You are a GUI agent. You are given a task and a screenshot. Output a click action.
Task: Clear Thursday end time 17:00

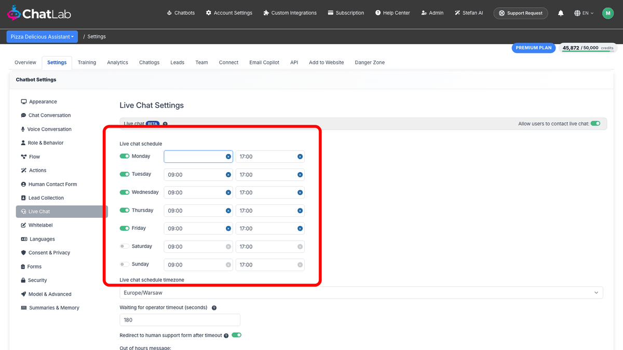coord(300,211)
